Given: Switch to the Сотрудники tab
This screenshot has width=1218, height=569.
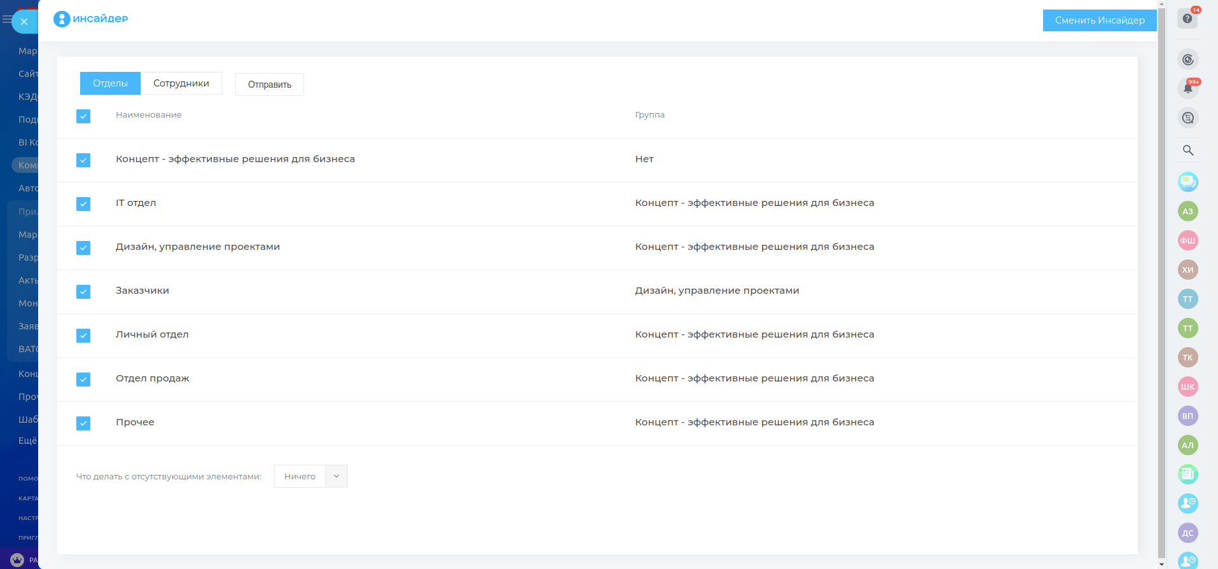Looking at the screenshot, I should click(x=181, y=83).
